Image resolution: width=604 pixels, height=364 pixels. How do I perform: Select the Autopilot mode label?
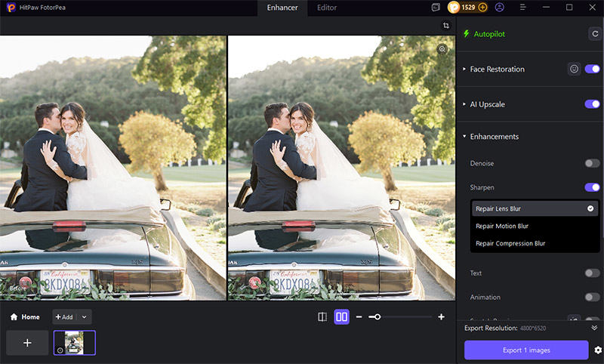coord(489,34)
